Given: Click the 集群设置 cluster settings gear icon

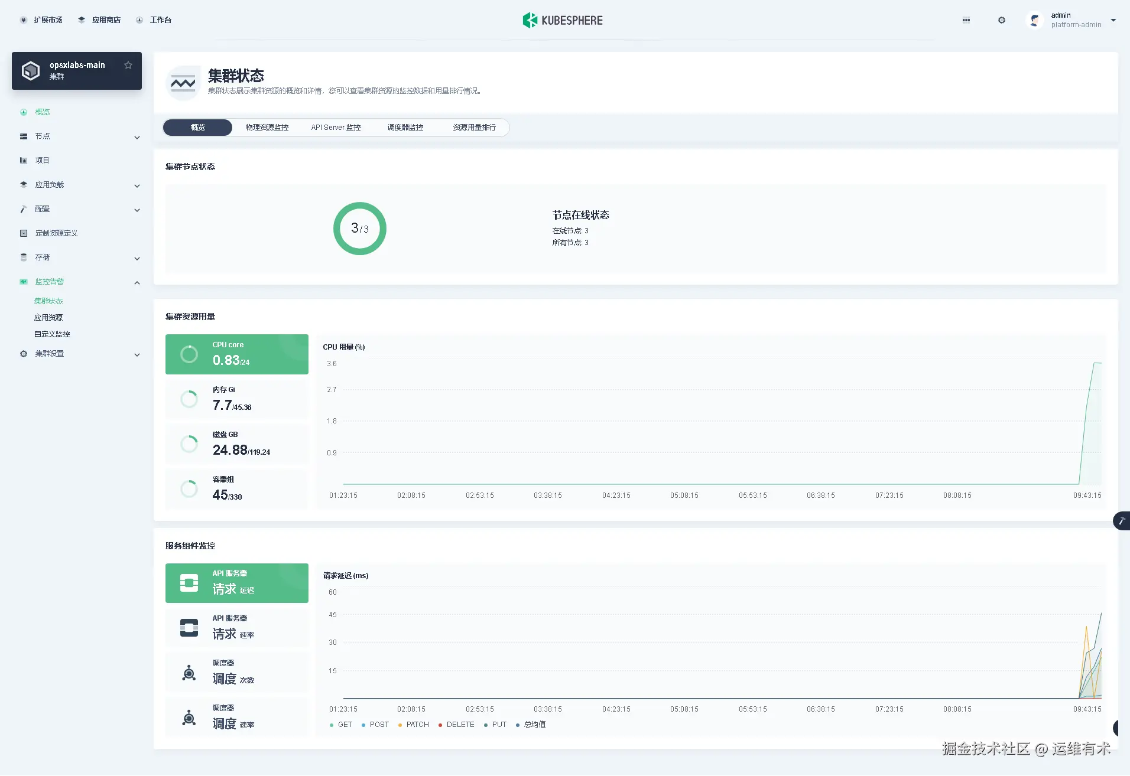Looking at the screenshot, I should 24,353.
